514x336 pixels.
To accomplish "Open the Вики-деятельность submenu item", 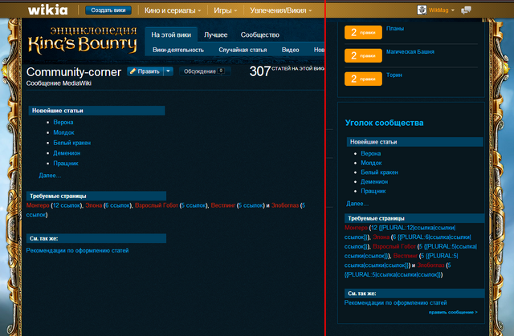I will pyautogui.click(x=178, y=50).
